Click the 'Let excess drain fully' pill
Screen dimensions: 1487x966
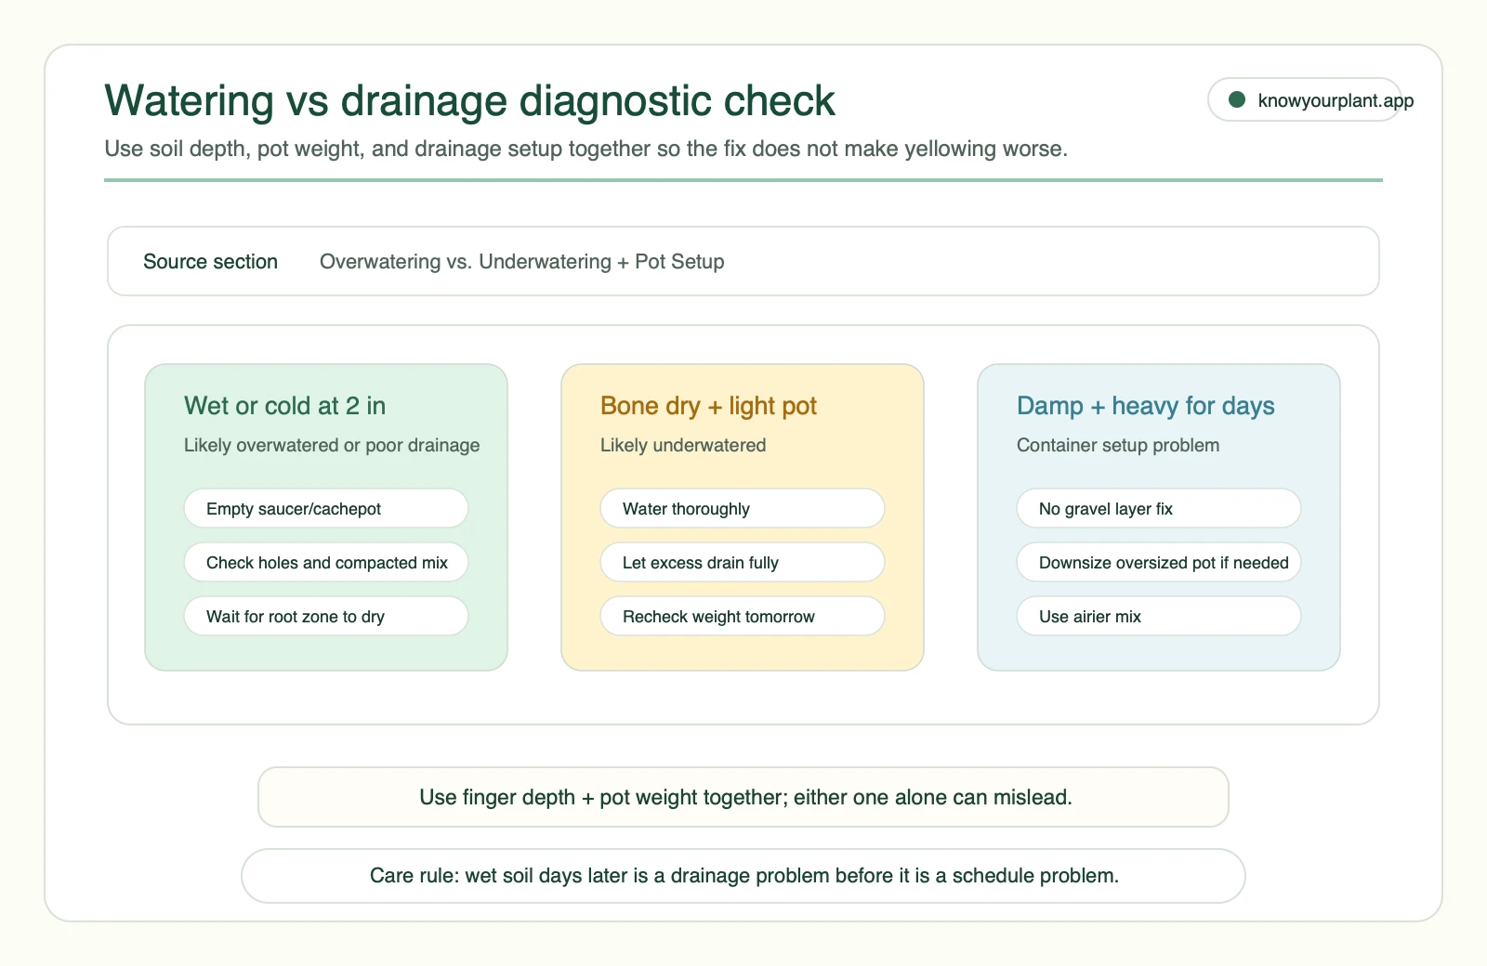click(743, 562)
